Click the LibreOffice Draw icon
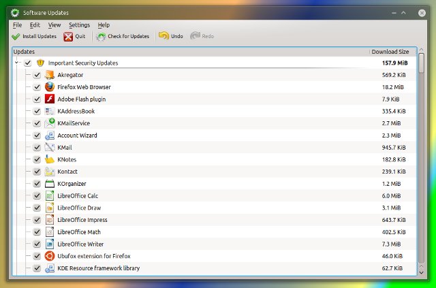Screen dimensions: 436x288 point(50,208)
